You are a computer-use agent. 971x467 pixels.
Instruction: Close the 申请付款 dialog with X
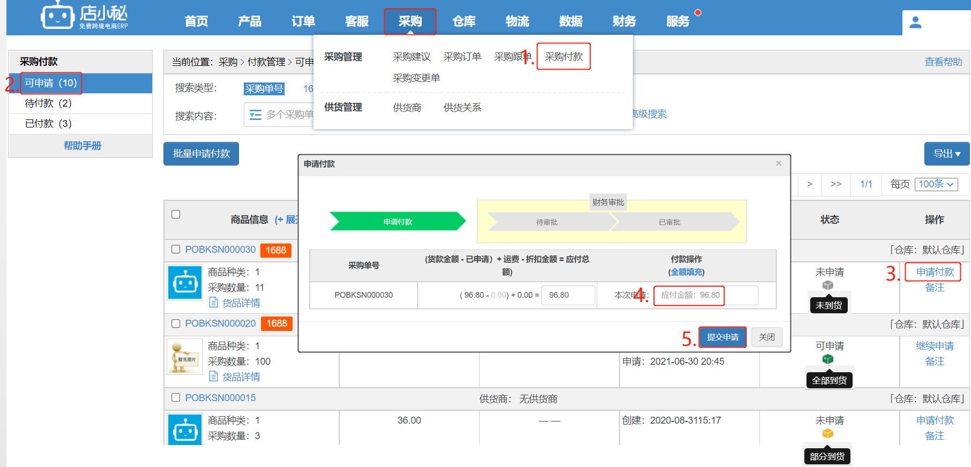point(779,163)
